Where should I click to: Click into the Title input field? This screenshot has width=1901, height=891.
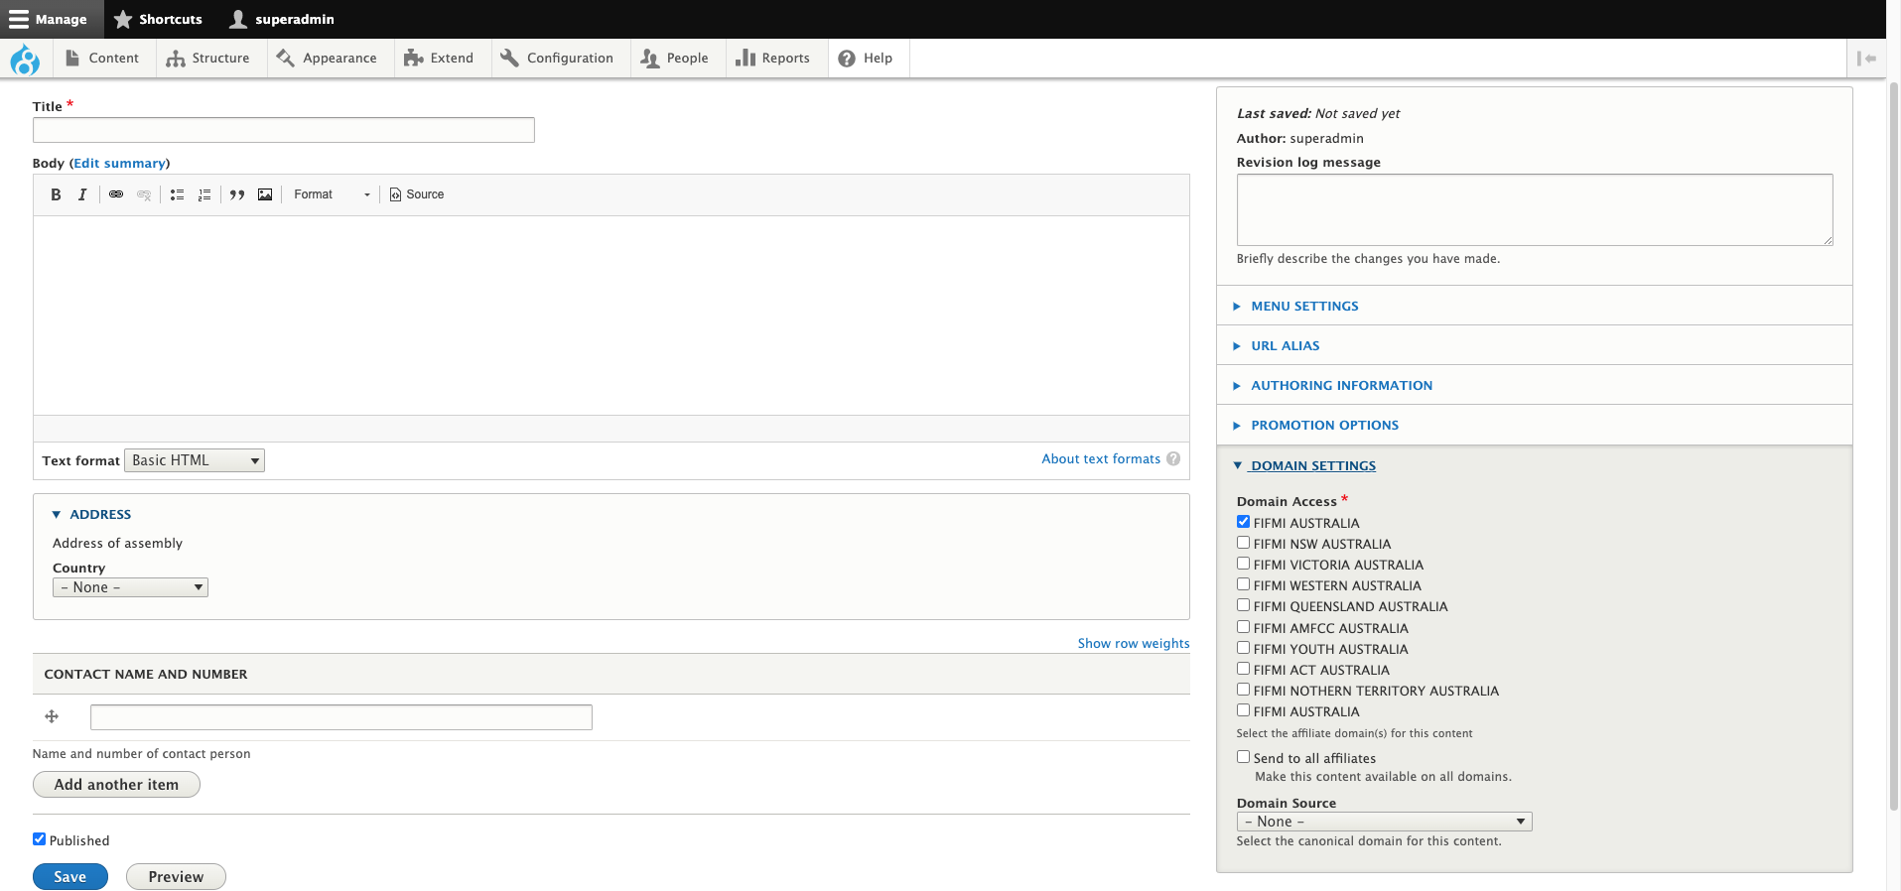[284, 130]
